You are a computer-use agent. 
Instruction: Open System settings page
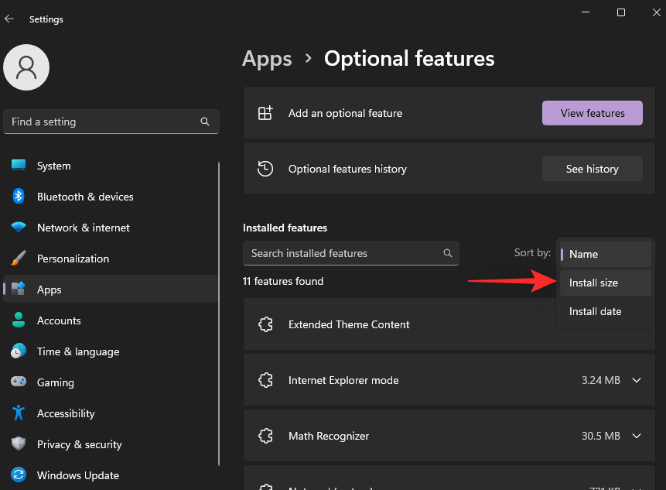(111, 166)
